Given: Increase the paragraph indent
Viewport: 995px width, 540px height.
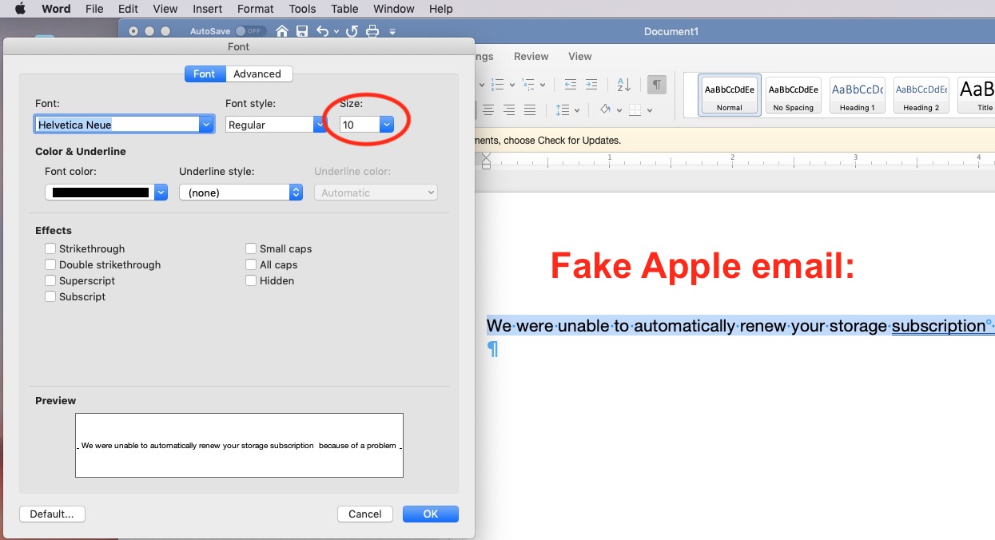Looking at the screenshot, I should click(x=591, y=85).
